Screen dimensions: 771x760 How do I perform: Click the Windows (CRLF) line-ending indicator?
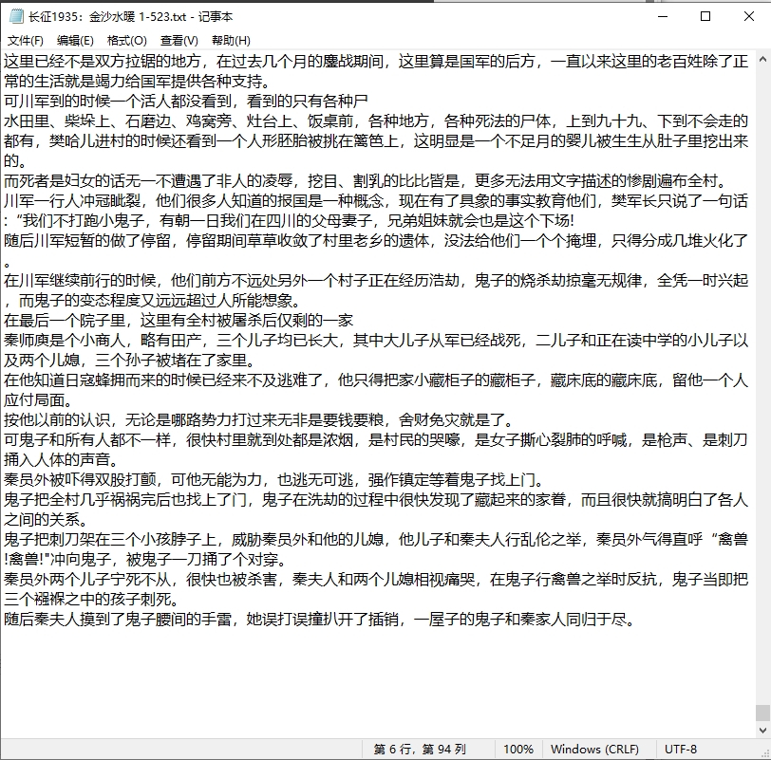[x=596, y=749]
